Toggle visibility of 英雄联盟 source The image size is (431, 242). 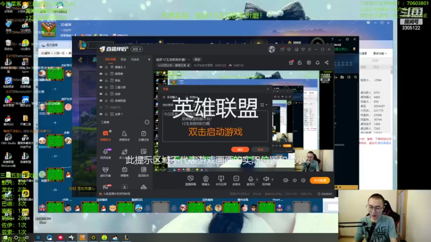click(x=101, y=101)
